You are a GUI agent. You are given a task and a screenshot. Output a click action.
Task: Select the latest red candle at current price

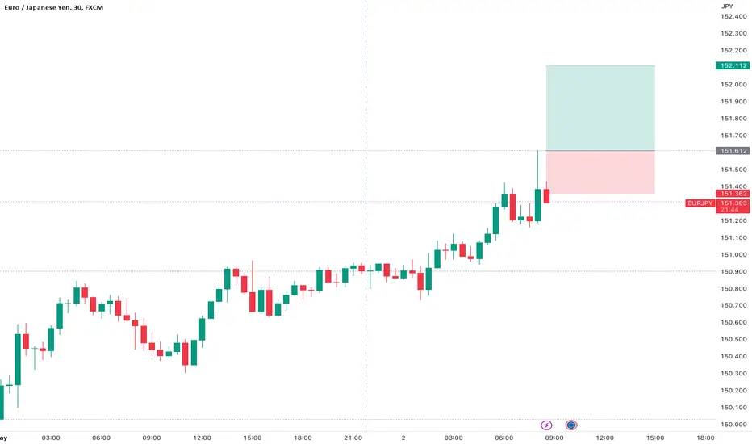[x=546, y=195]
